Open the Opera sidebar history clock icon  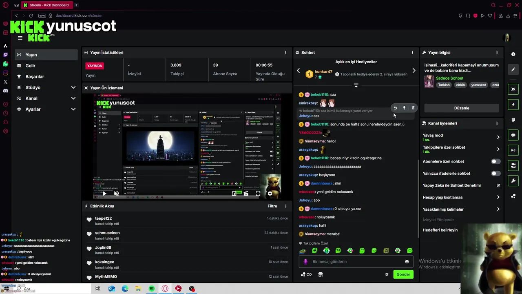5,113
